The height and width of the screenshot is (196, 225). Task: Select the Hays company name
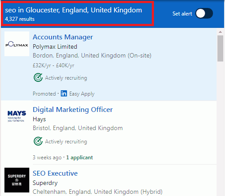pos(39,119)
